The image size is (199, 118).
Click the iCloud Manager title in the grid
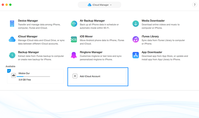28,36
